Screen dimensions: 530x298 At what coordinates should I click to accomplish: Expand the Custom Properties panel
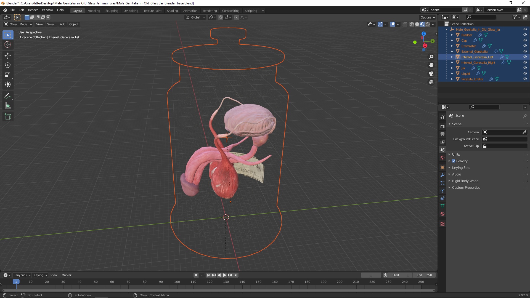pos(466,188)
